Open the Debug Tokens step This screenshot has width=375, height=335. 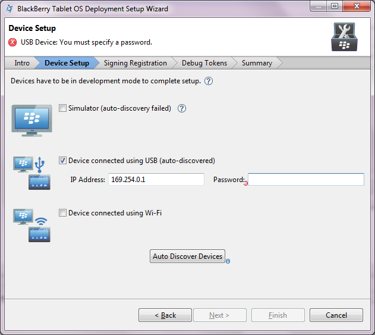pos(204,63)
